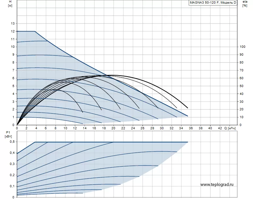Click the MAGNA3 50-120 F model legend label
The image size is (253, 200).
pos(213,3)
